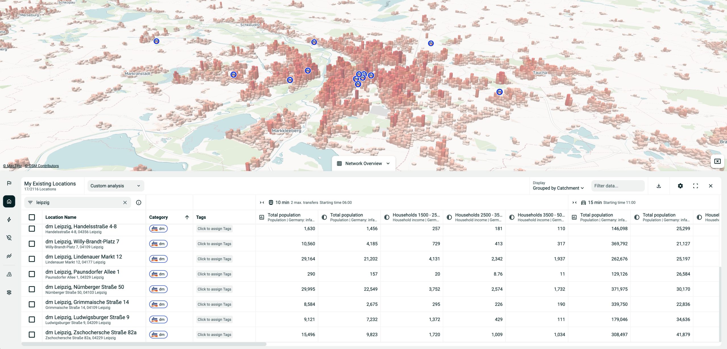This screenshot has width=727, height=349.
Task: Click the vertical table scrollbar
Action: (x=720, y=304)
